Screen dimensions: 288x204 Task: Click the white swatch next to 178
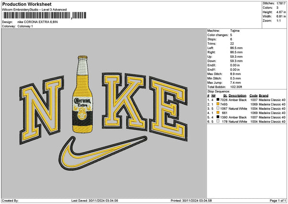(x=218, y=121)
